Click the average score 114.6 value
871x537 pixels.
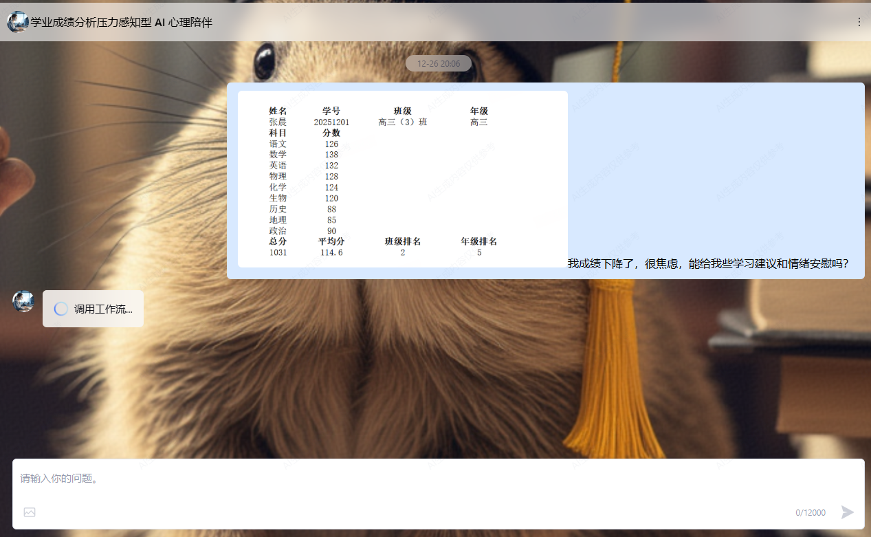tap(331, 252)
